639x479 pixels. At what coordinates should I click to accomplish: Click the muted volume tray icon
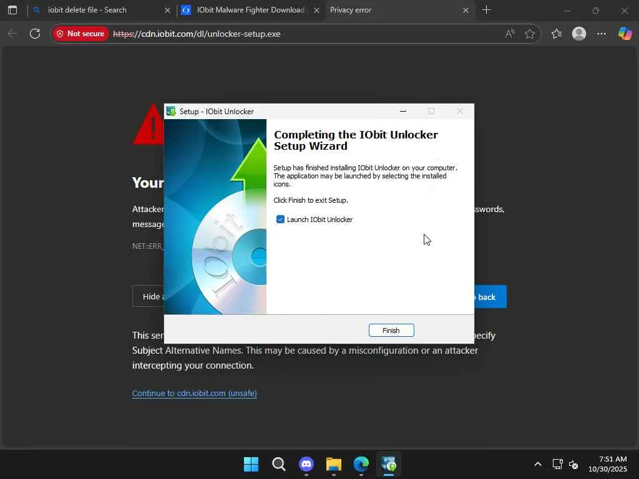573,464
